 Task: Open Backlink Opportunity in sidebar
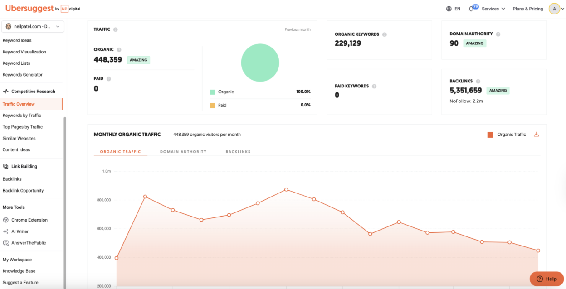coord(23,191)
